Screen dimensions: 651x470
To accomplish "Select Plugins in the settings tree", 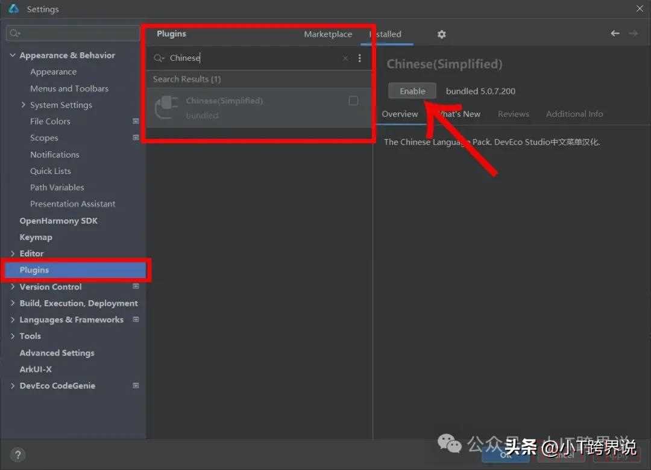I will coord(75,270).
